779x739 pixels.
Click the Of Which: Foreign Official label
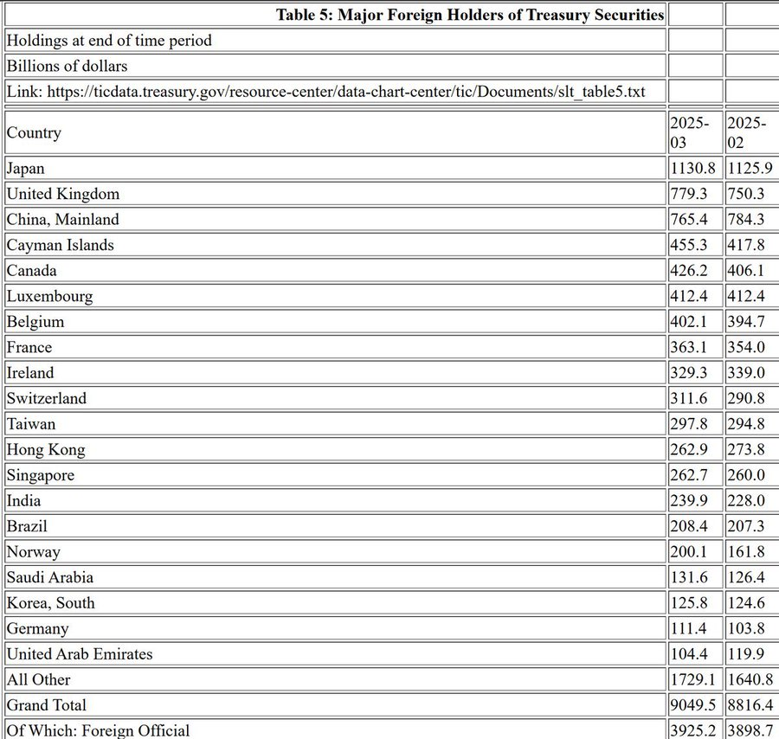point(98,729)
